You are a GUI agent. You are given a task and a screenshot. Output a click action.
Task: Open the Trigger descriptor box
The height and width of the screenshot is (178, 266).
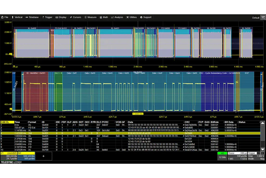(x=256, y=156)
